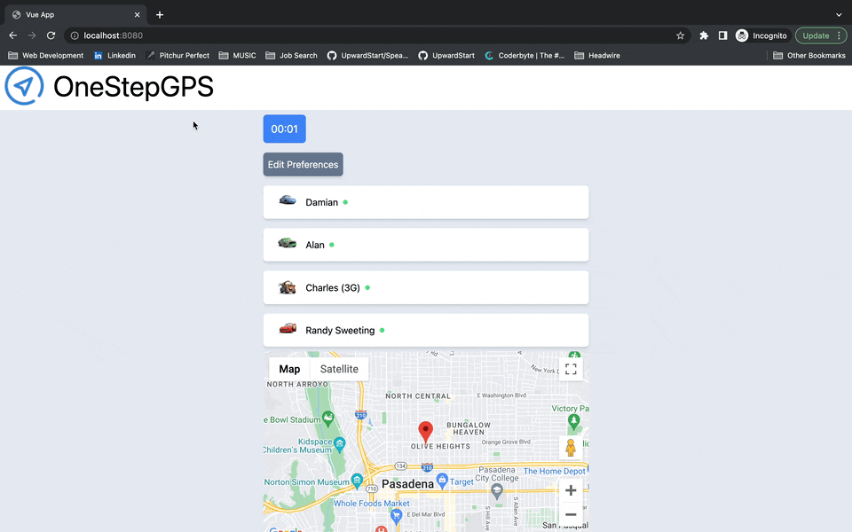Toggle fullscreen view of the map

[x=571, y=369]
